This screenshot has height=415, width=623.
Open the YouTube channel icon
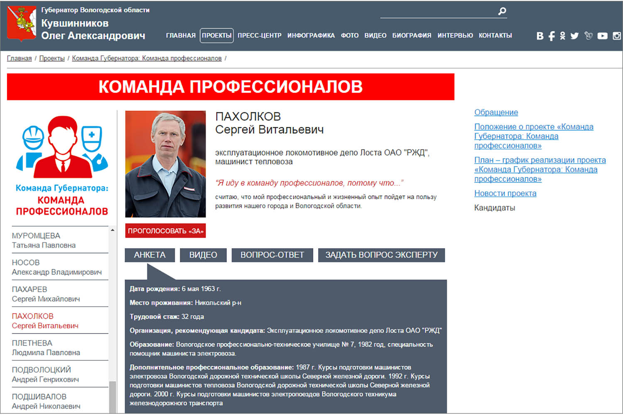tap(602, 36)
